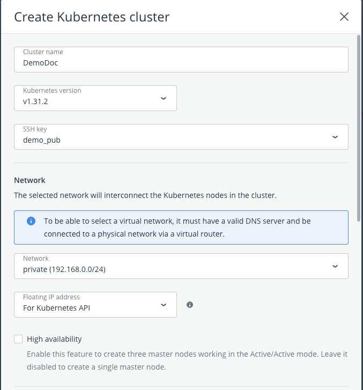Click the Cluster name input field
Viewport: 363px width, 390px height.
[x=181, y=62]
